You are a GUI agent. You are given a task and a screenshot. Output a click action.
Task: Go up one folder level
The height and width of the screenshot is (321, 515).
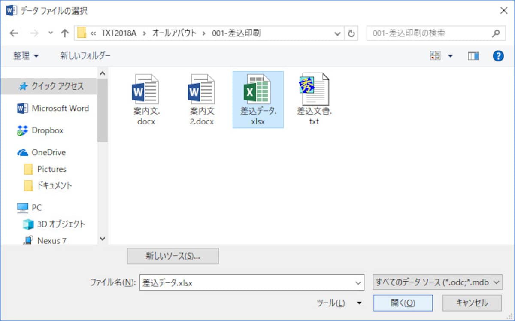(x=65, y=33)
